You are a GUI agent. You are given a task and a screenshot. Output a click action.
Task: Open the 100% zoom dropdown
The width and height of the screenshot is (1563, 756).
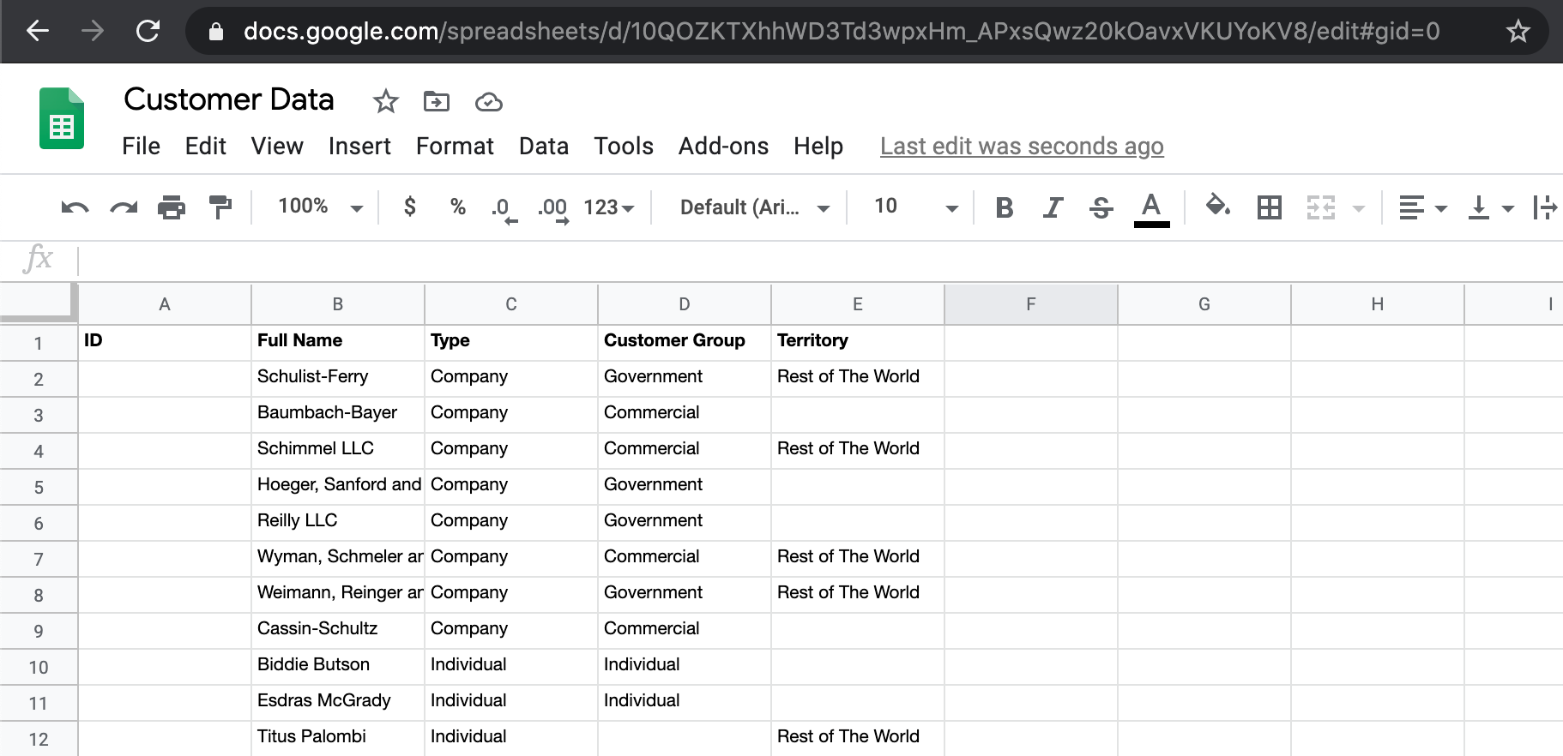click(x=320, y=207)
